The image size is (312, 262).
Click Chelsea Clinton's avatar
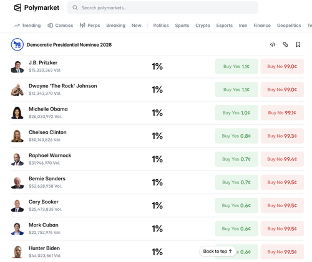pyautogui.click(x=17, y=136)
